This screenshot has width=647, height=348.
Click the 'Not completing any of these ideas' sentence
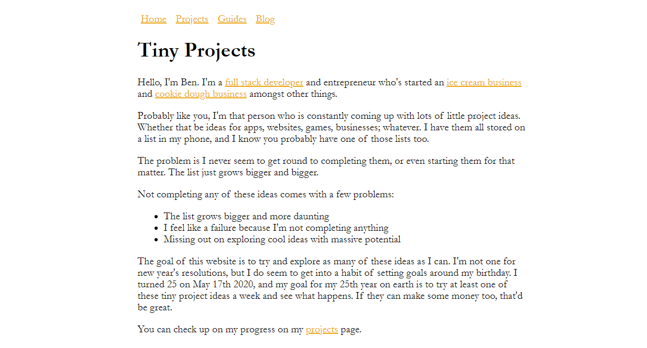pos(266,195)
